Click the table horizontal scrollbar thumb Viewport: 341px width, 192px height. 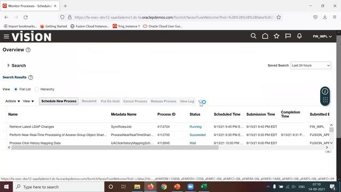coord(115,147)
